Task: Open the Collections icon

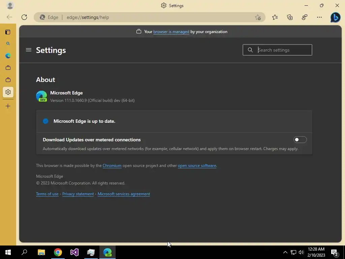Action: tap(290, 17)
